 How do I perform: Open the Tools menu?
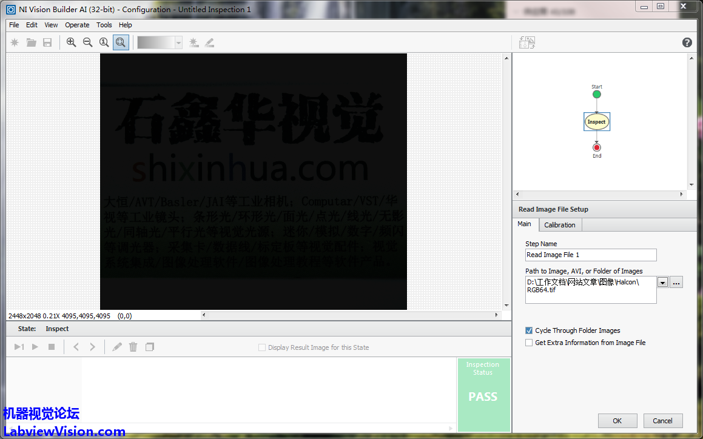coord(104,25)
